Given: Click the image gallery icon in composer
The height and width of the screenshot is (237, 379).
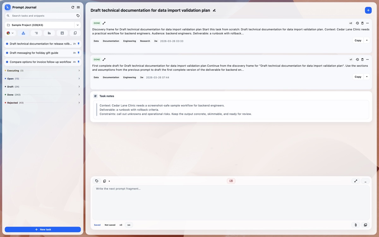Looking at the screenshot, I should (365, 225).
